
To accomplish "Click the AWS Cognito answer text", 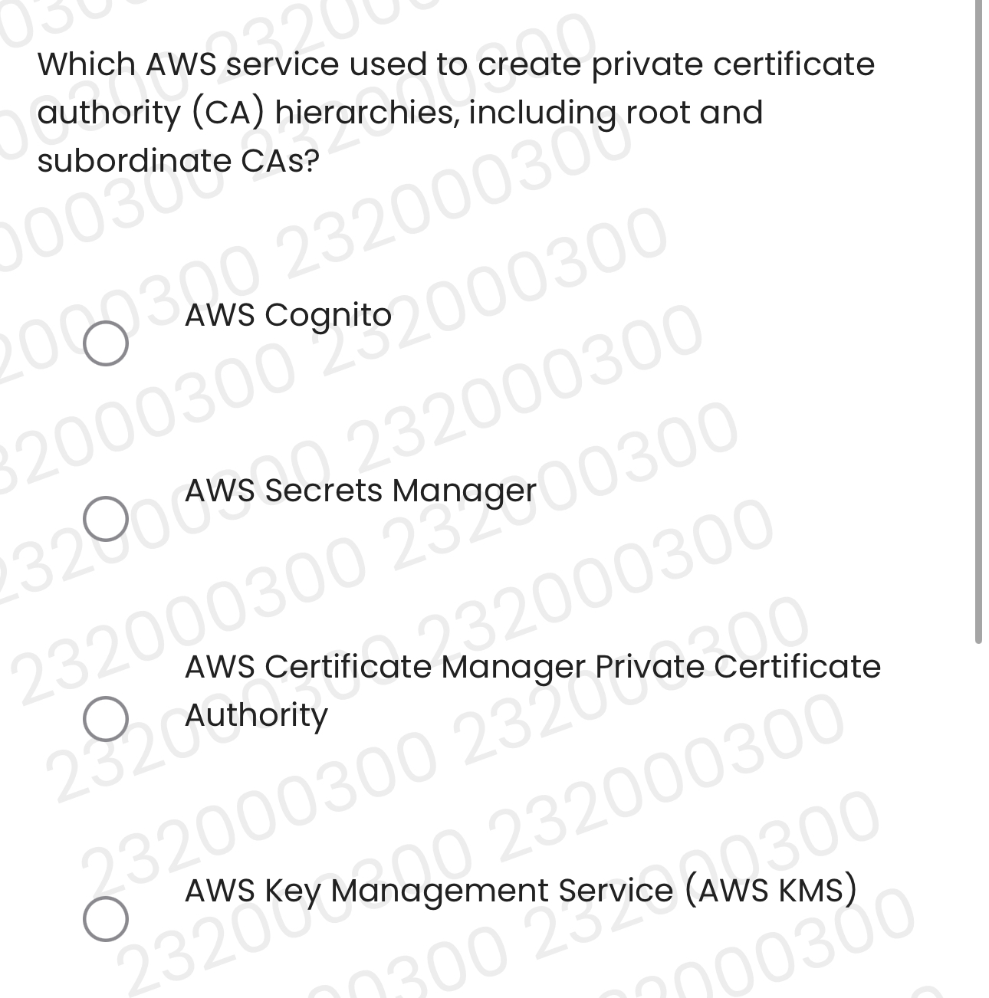I will coord(287,314).
